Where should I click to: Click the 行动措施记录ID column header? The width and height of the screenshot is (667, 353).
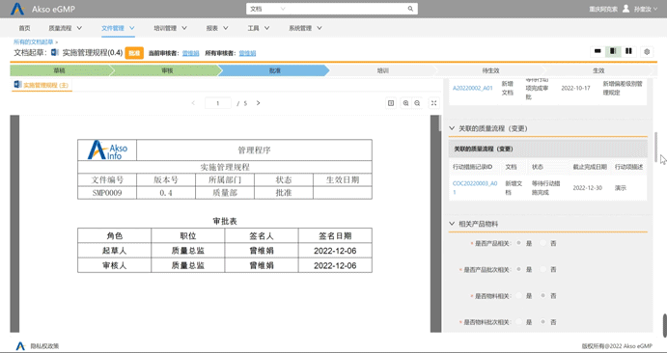(x=473, y=167)
